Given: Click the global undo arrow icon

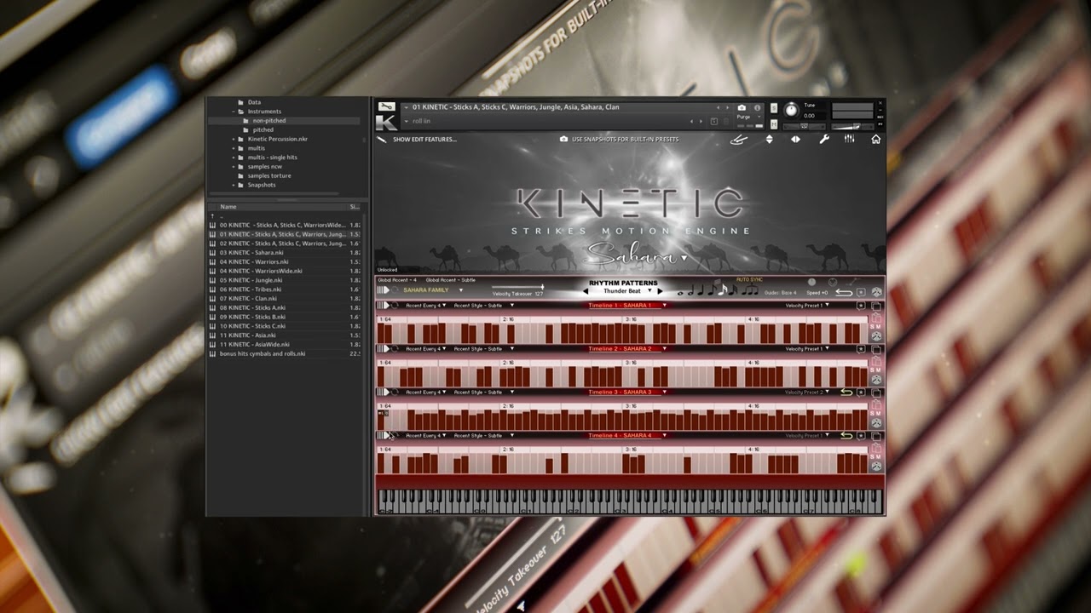Looking at the screenshot, I should pyautogui.click(x=844, y=292).
